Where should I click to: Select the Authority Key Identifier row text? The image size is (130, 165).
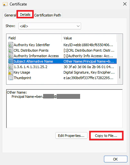[x=32, y=45]
